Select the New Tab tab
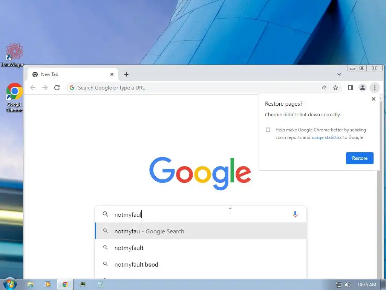Image resolution: width=386 pixels, height=290 pixels. pyautogui.click(x=73, y=74)
